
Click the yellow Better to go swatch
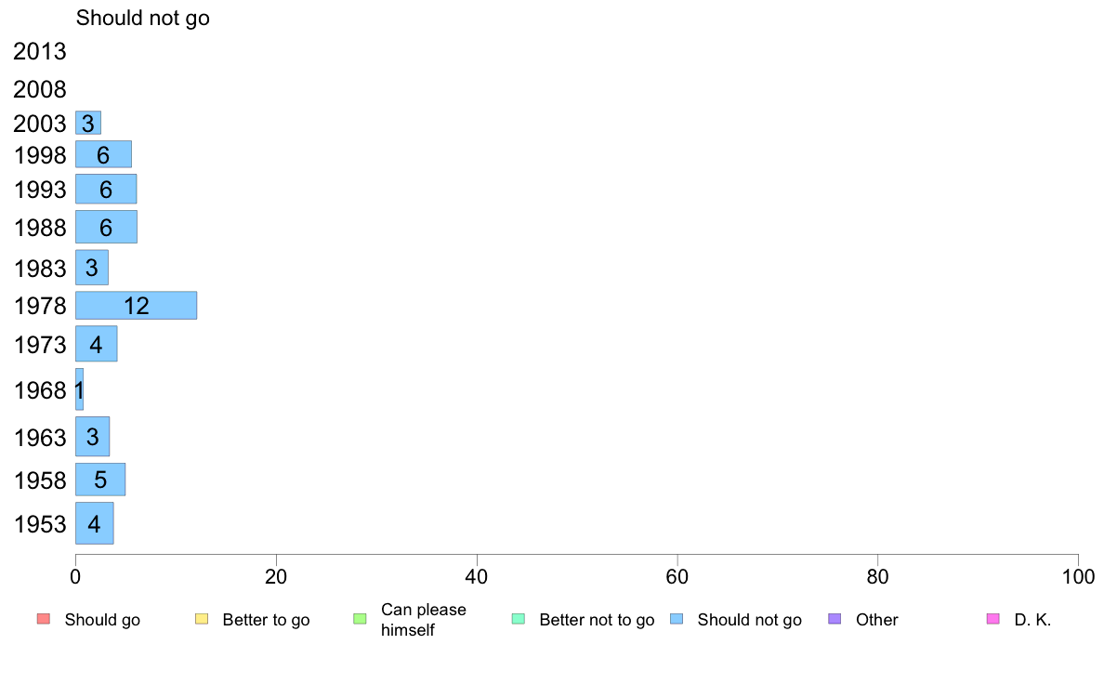[202, 619]
